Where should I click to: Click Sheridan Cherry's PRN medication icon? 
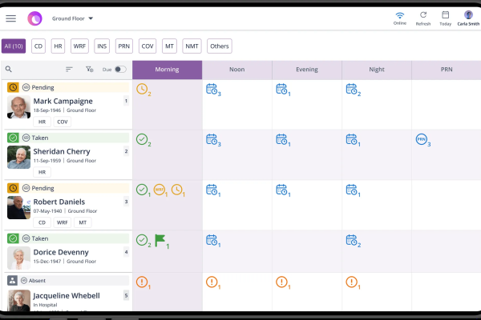(x=422, y=139)
